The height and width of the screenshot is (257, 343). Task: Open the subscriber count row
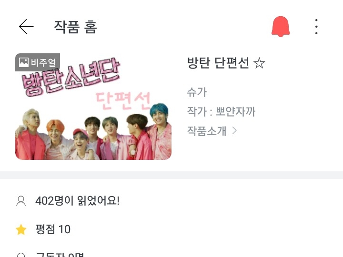tap(171, 254)
